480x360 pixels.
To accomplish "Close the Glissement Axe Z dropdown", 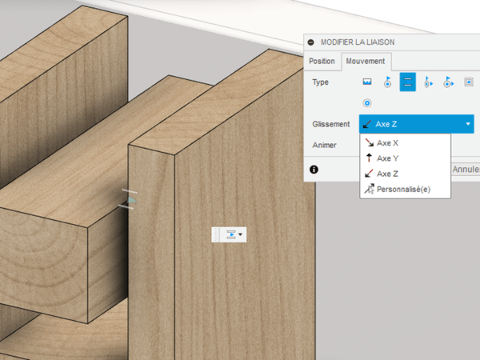I will click(467, 124).
